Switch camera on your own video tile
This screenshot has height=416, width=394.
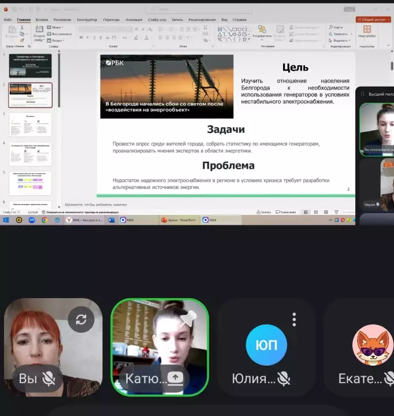click(x=81, y=320)
